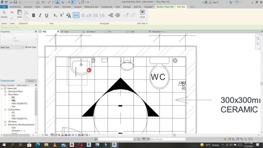Select the None list style
Image resolution: width=263 pixels, height=148 pixels.
click(x=76, y=15)
